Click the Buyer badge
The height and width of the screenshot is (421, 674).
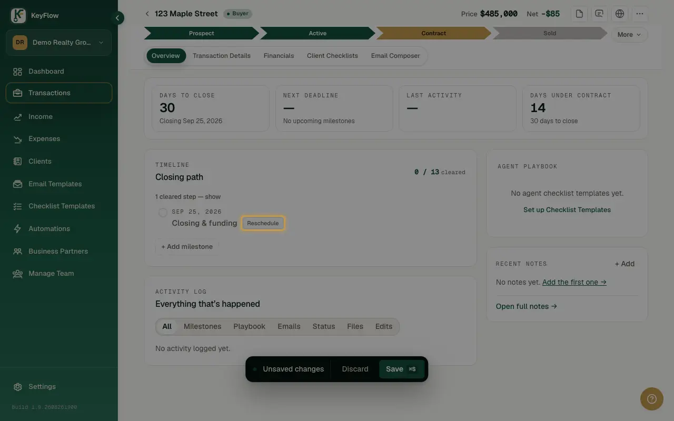(238, 14)
